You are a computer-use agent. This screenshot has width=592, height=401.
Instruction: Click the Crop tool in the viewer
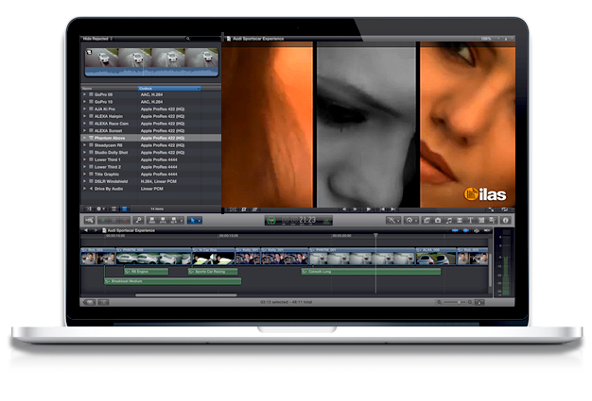[x=244, y=209]
